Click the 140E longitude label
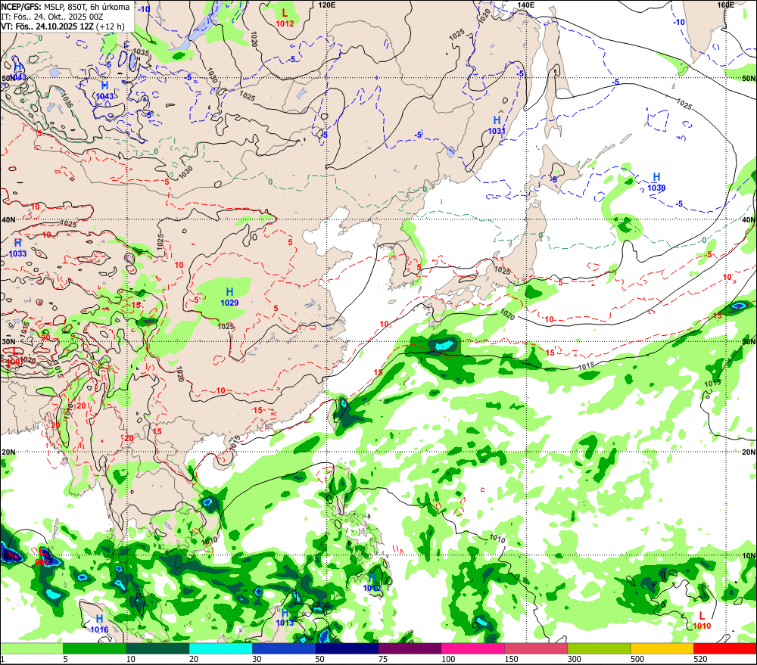 point(526,5)
